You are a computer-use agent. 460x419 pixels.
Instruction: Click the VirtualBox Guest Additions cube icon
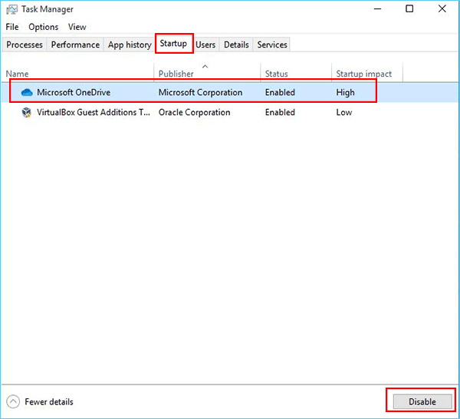(x=27, y=113)
